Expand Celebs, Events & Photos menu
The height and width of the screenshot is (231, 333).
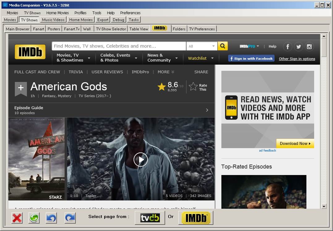(x=118, y=58)
